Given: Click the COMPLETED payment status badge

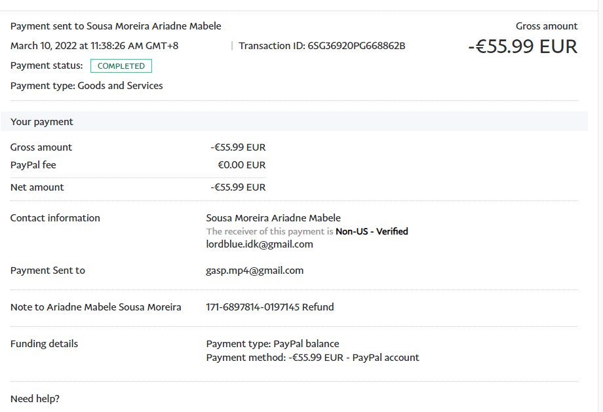Looking at the screenshot, I should click(121, 66).
